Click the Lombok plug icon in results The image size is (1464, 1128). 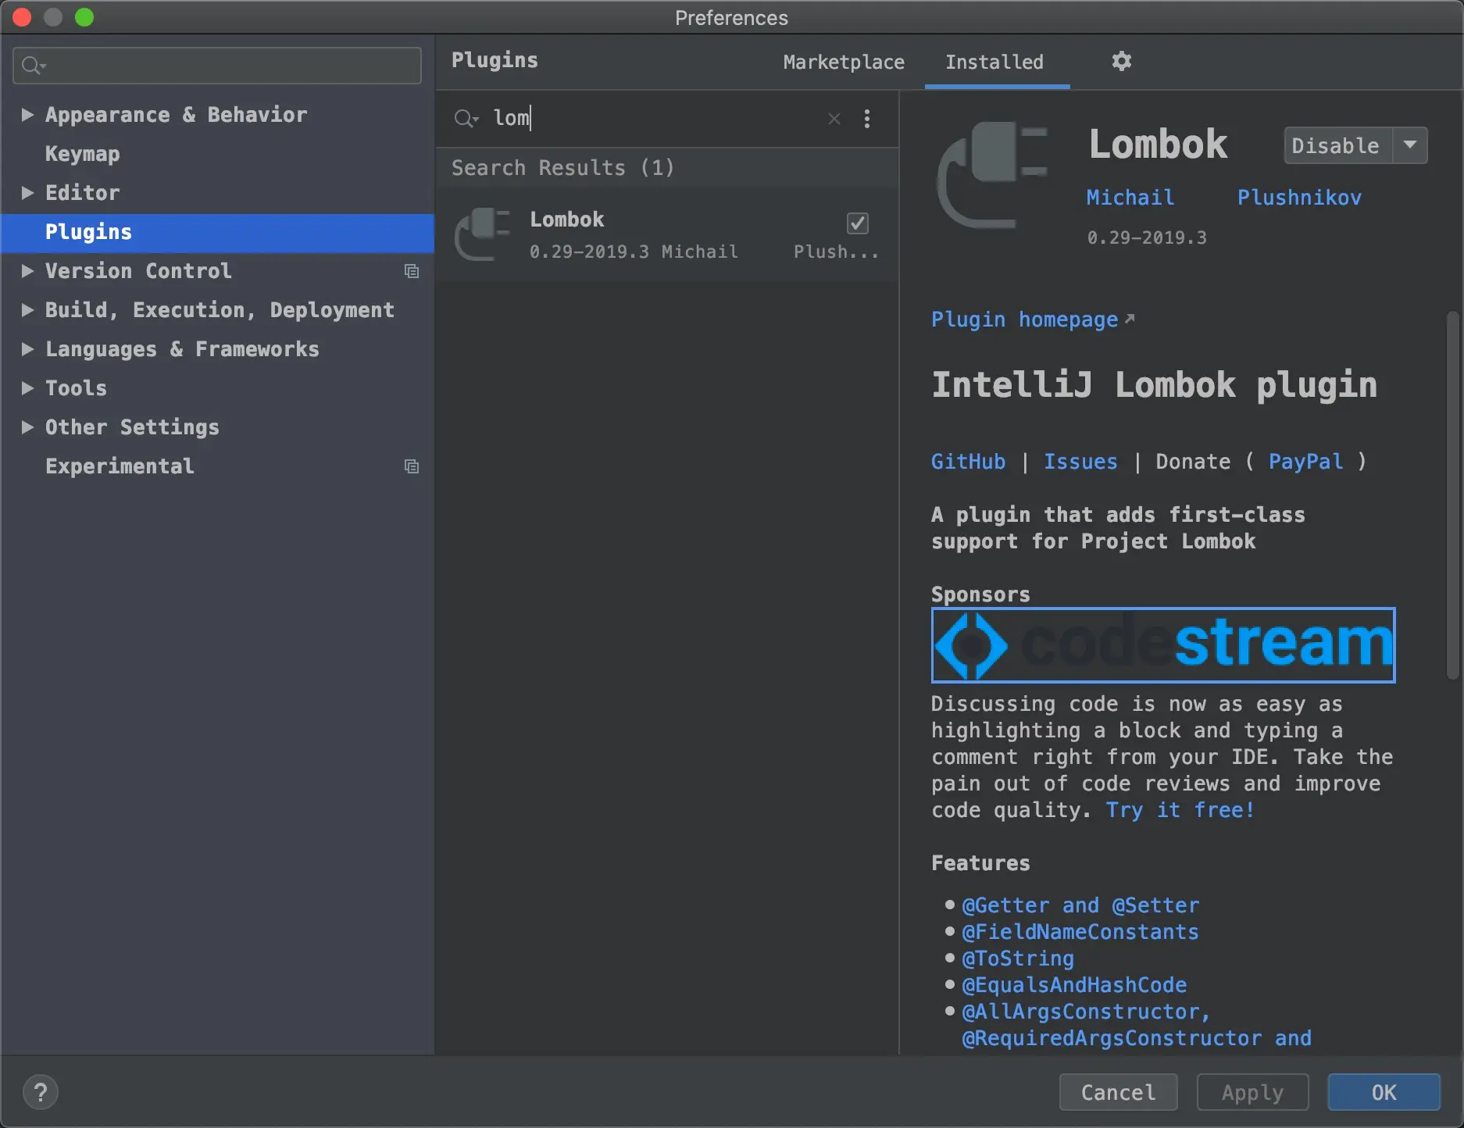483,234
